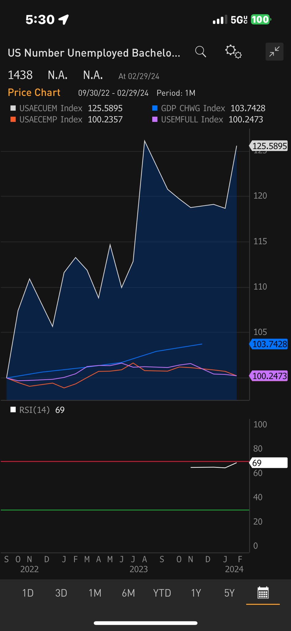This screenshot has width=291, height=631.
Task: Select the 1D range tab
Action: click(x=28, y=593)
